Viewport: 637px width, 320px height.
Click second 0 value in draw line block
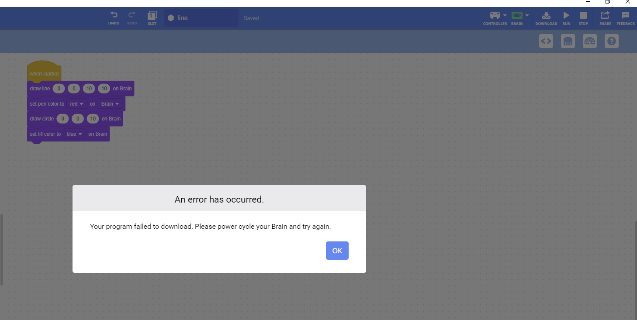pyautogui.click(x=74, y=89)
